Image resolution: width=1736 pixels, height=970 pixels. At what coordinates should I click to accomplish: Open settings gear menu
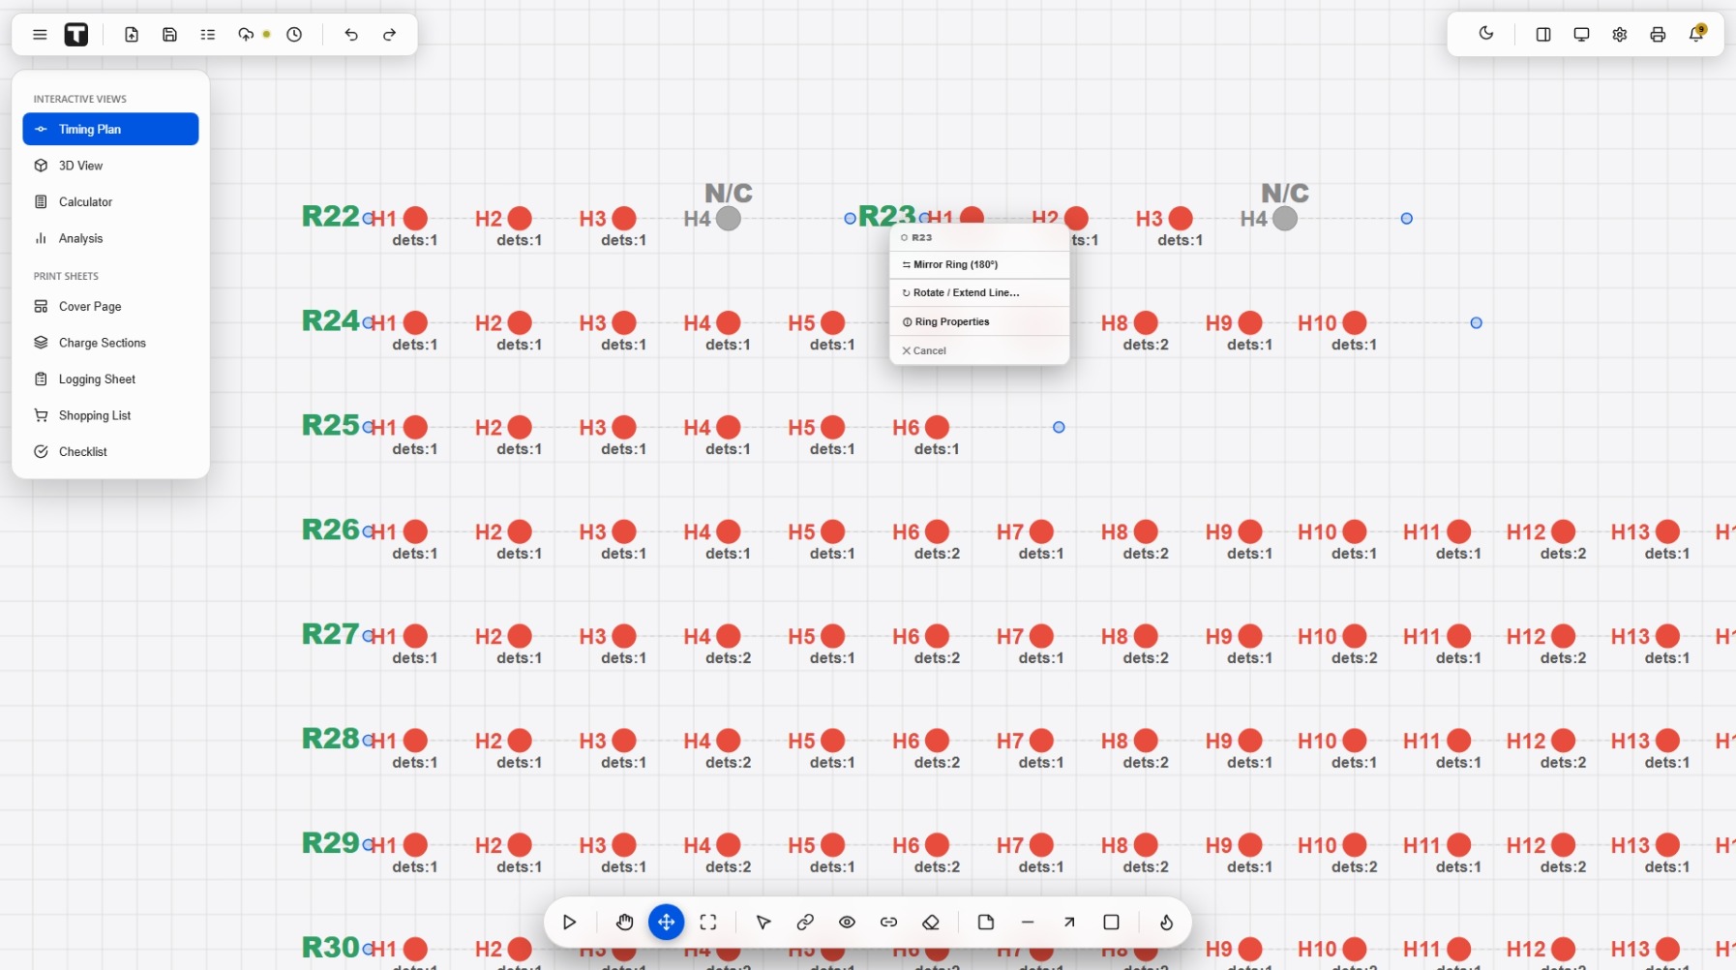1620,35
